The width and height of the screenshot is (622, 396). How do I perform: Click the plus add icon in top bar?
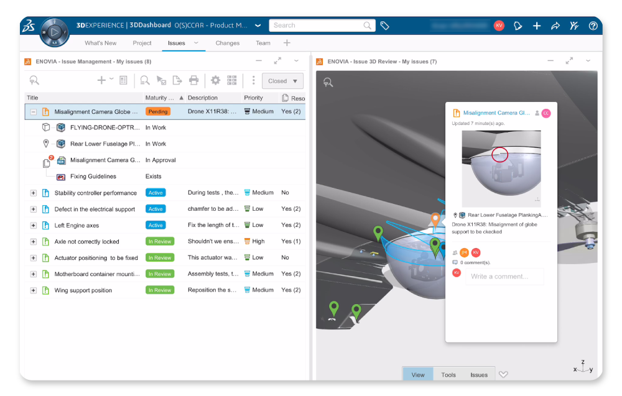[x=537, y=25]
